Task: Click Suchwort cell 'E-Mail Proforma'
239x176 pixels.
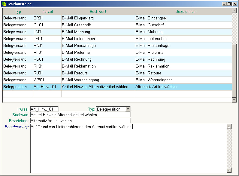Action: (x=98, y=53)
